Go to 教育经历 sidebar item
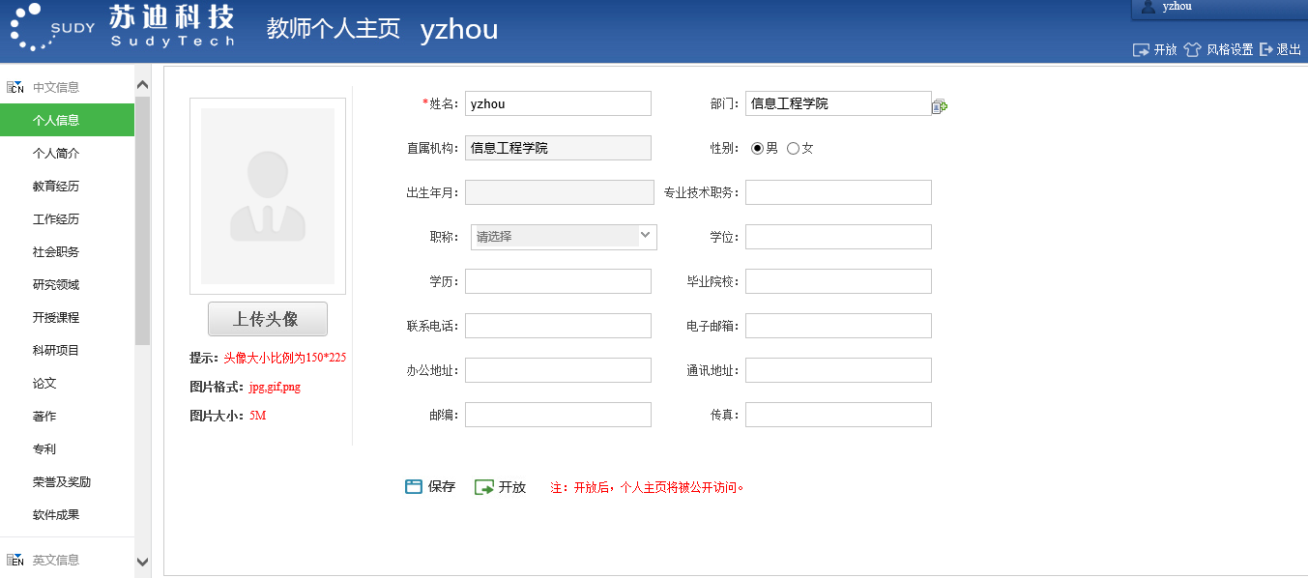The image size is (1308, 578). pos(56,187)
